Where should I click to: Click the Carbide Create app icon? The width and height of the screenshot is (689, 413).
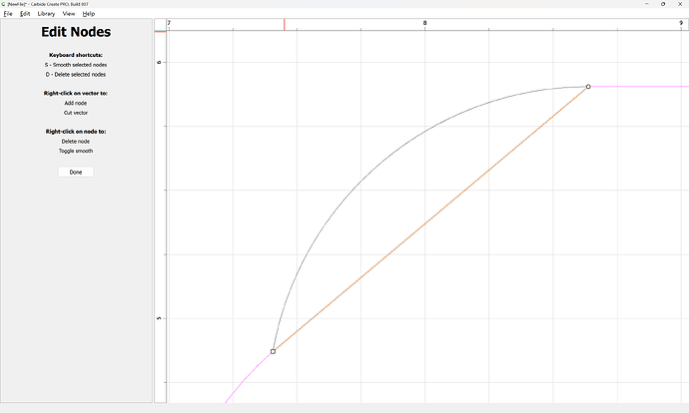tap(4, 4)
